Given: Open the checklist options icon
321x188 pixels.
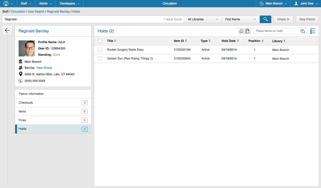Looking at the screenshot, I should pyautogui.click(x=312, y=31).
